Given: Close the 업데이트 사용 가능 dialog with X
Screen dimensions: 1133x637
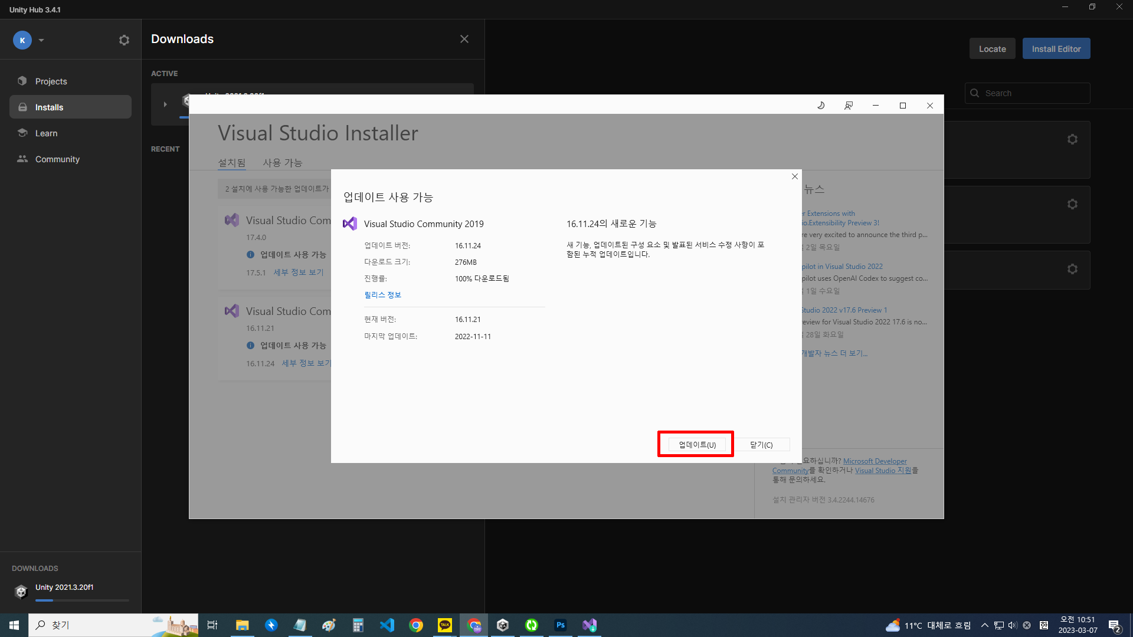Looking at the screenshot, I should point(795,176).
